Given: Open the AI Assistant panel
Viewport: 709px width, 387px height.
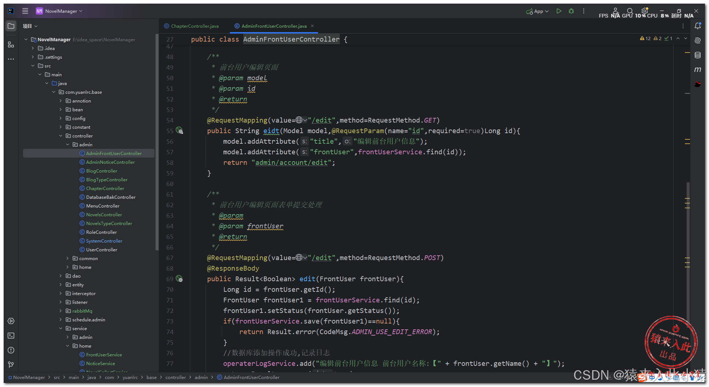Looking at the screenshot, I should [x=698, y=40].
